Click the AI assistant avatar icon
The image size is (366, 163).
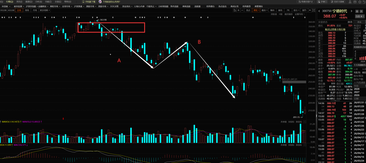point(100,2)
